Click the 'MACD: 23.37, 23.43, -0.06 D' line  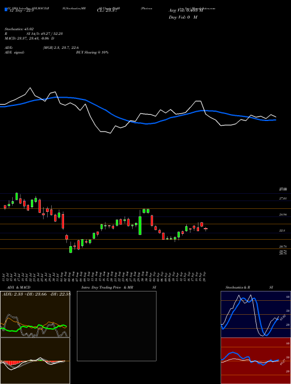pyautogui.click(x=30, y=38)
